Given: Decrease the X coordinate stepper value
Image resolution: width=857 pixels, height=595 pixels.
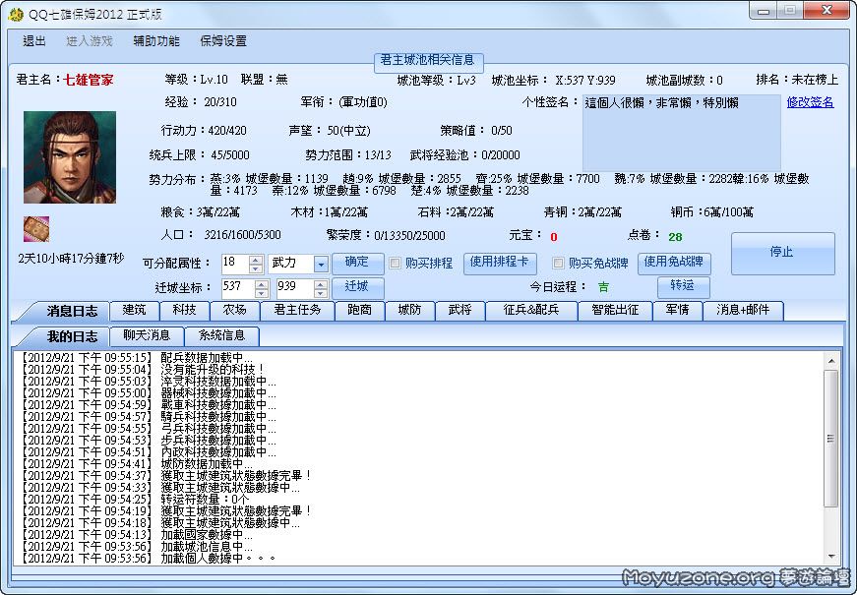Looking at the screenshot, I should pos(262,292).
